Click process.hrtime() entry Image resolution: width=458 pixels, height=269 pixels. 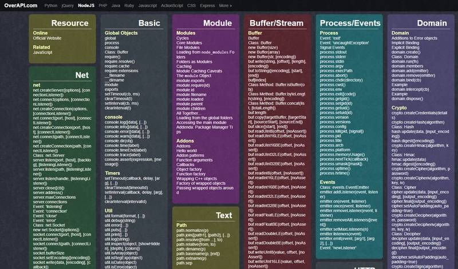334,174
